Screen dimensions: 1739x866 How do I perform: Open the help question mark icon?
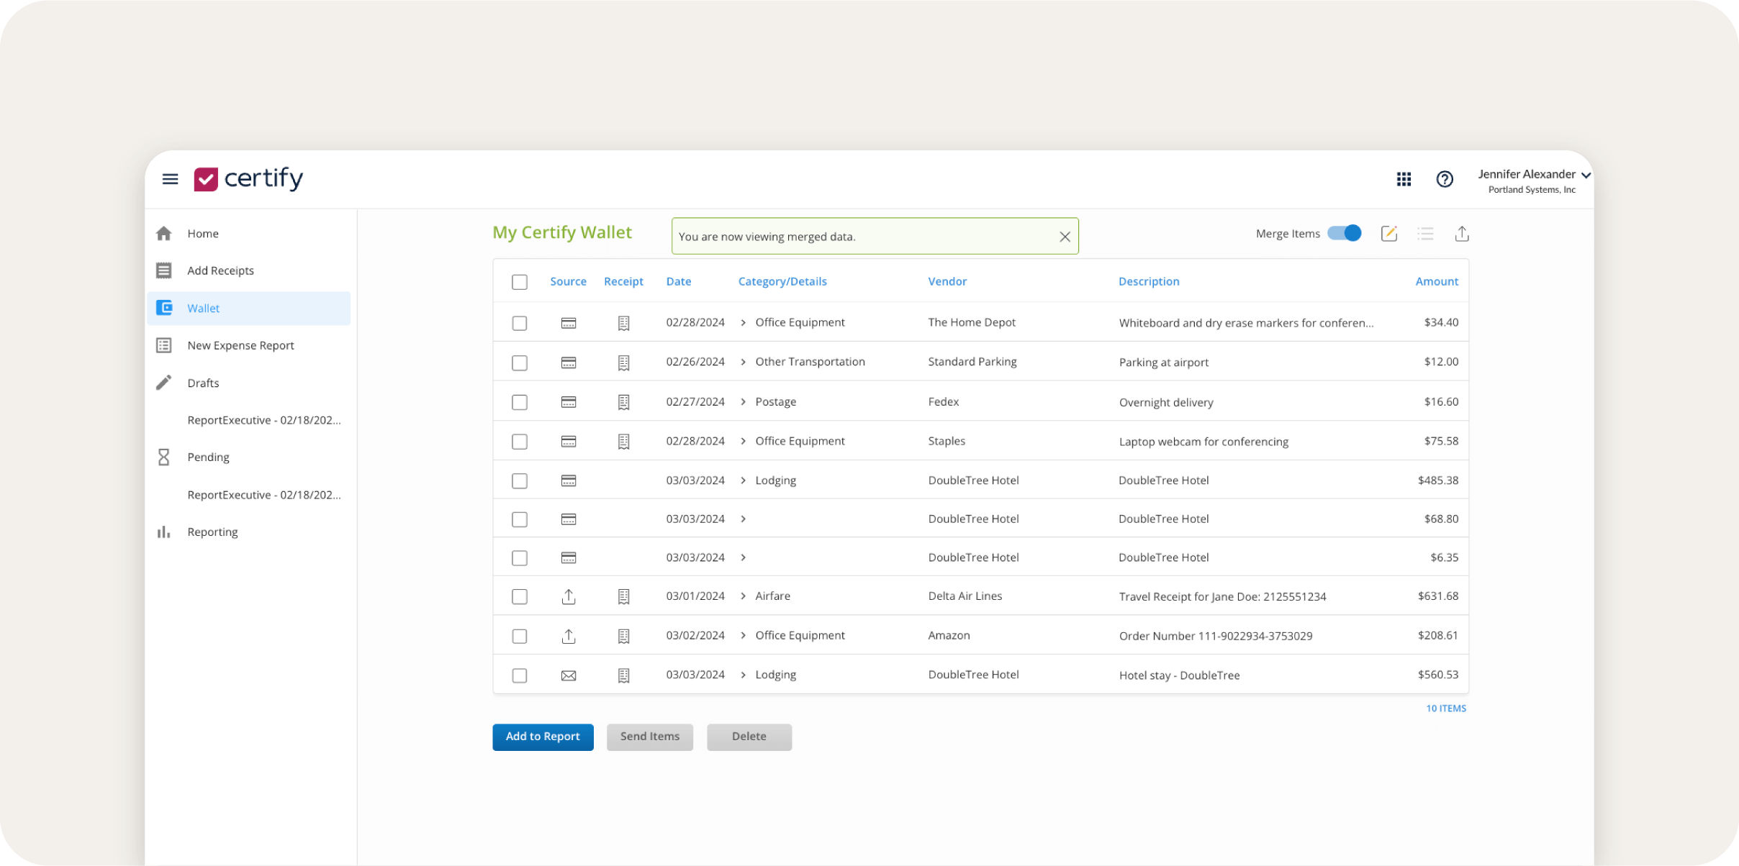[x=1445, y=179]
